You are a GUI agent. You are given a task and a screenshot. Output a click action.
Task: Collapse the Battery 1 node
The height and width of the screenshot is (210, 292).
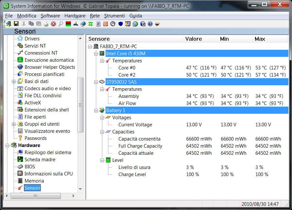(96, 110)
